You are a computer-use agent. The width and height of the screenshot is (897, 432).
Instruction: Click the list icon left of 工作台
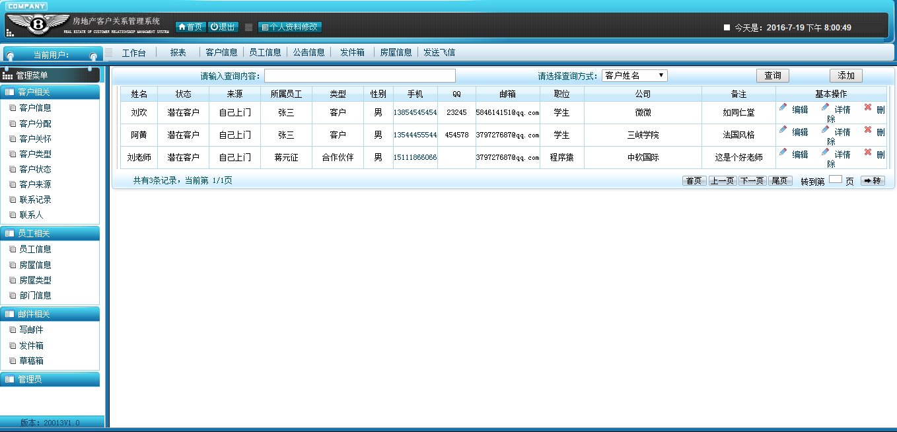pos(109,52)
